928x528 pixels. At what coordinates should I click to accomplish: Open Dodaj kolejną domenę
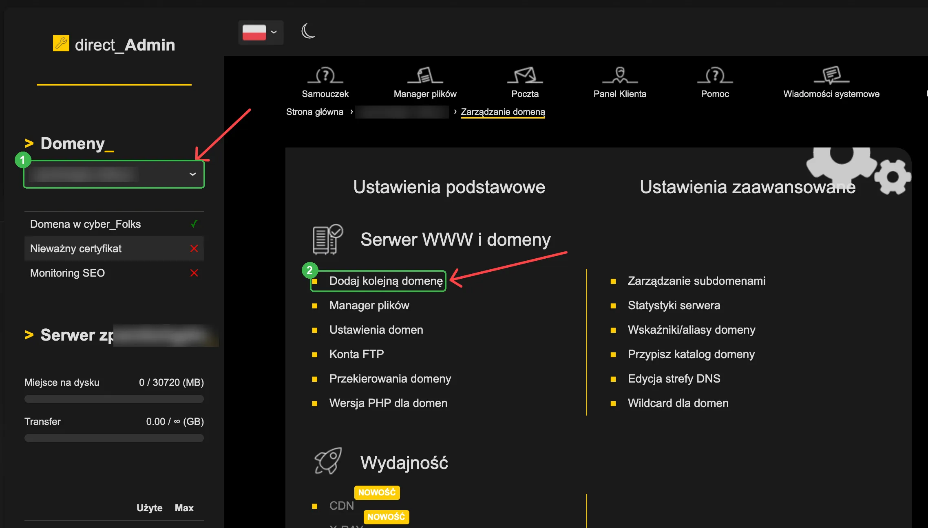point(386,281)
